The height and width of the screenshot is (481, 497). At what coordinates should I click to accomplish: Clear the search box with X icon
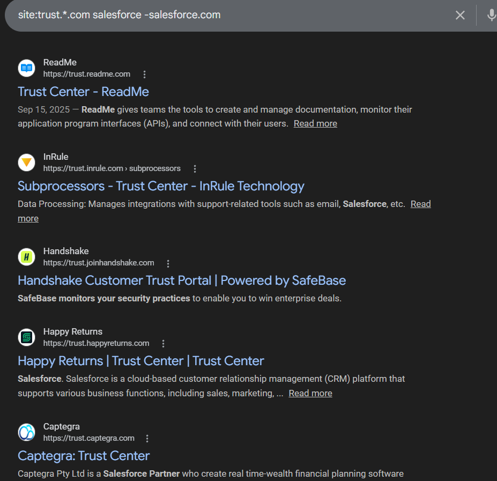(x=460, y=15)
